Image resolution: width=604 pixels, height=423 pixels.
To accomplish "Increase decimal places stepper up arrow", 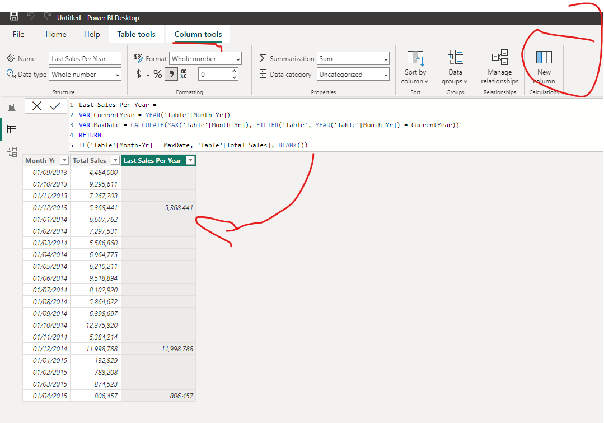I will 234,71.
